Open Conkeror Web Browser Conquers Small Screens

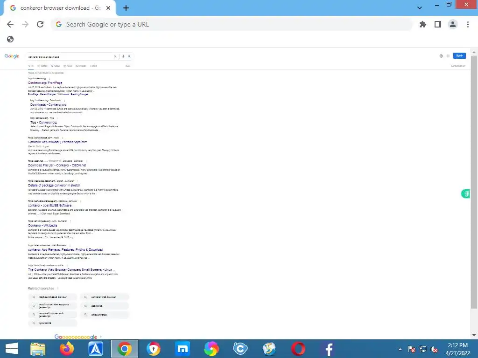point(71,269)
